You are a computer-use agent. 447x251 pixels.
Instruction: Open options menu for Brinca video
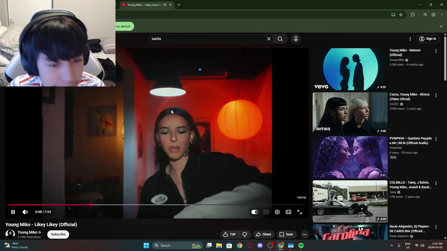(436, 95)
